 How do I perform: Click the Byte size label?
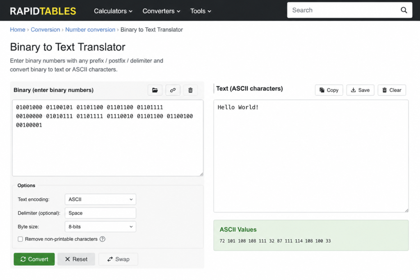click(x=28, y=227)
